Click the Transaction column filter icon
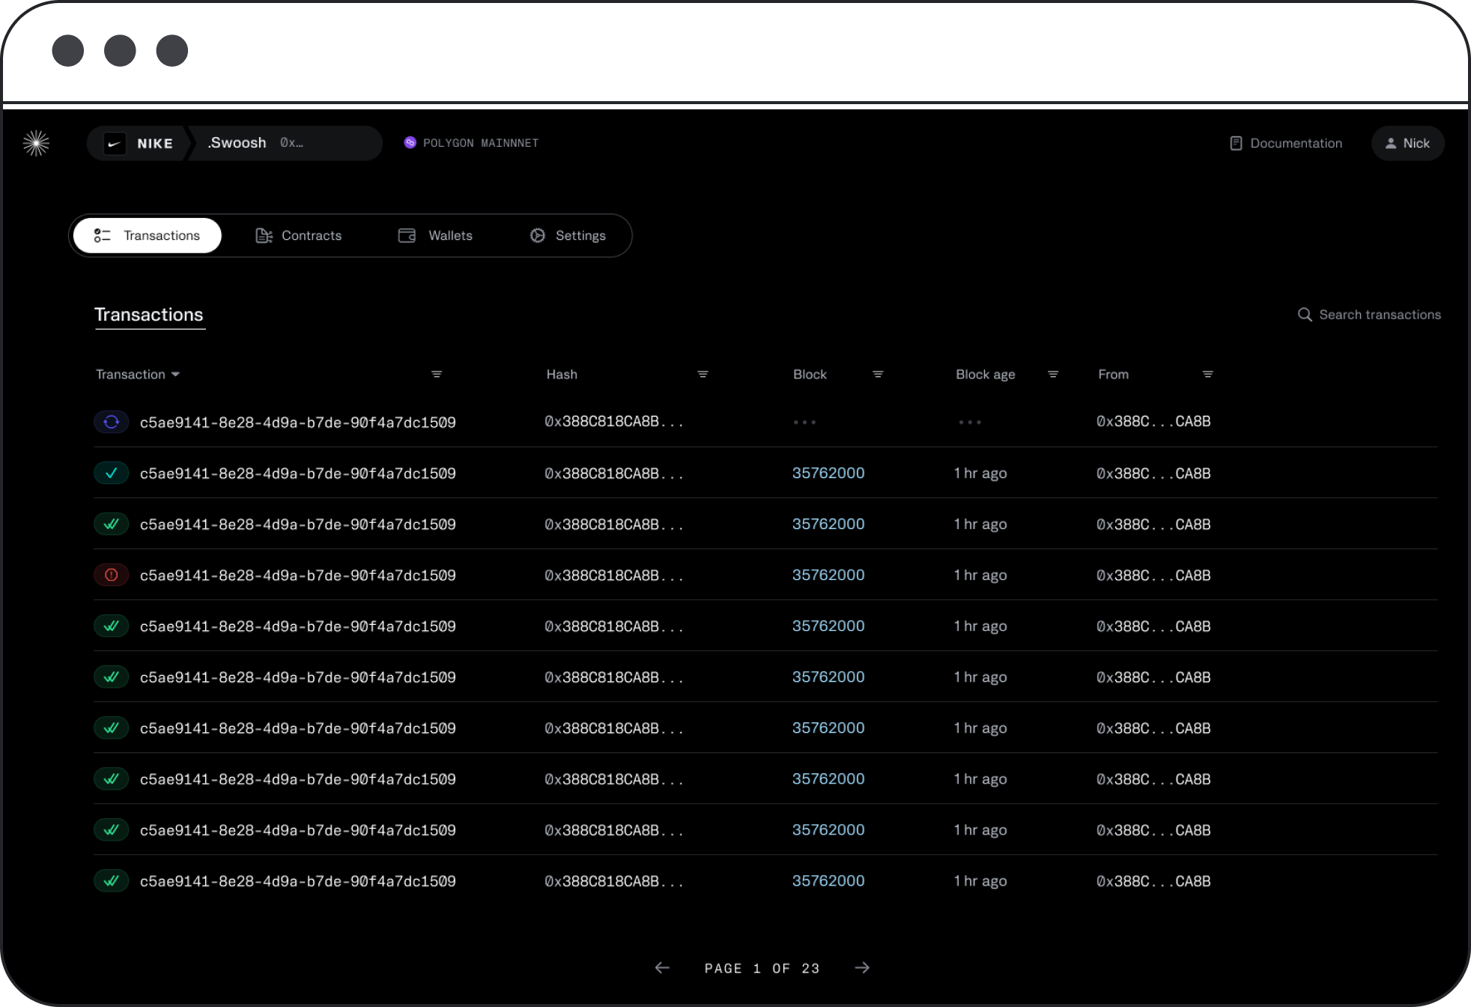Viewport: 1471px width, 1007px height. (437, 374)
